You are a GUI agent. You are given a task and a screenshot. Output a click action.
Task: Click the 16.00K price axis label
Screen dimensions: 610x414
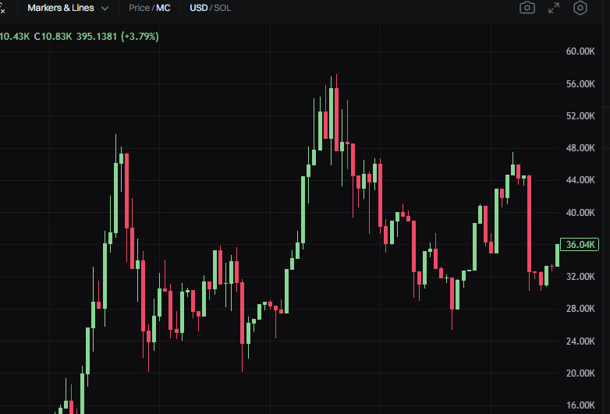[580, 405]
